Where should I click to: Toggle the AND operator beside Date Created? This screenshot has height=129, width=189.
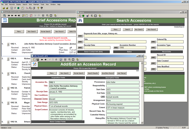click(x=153, y=63)
